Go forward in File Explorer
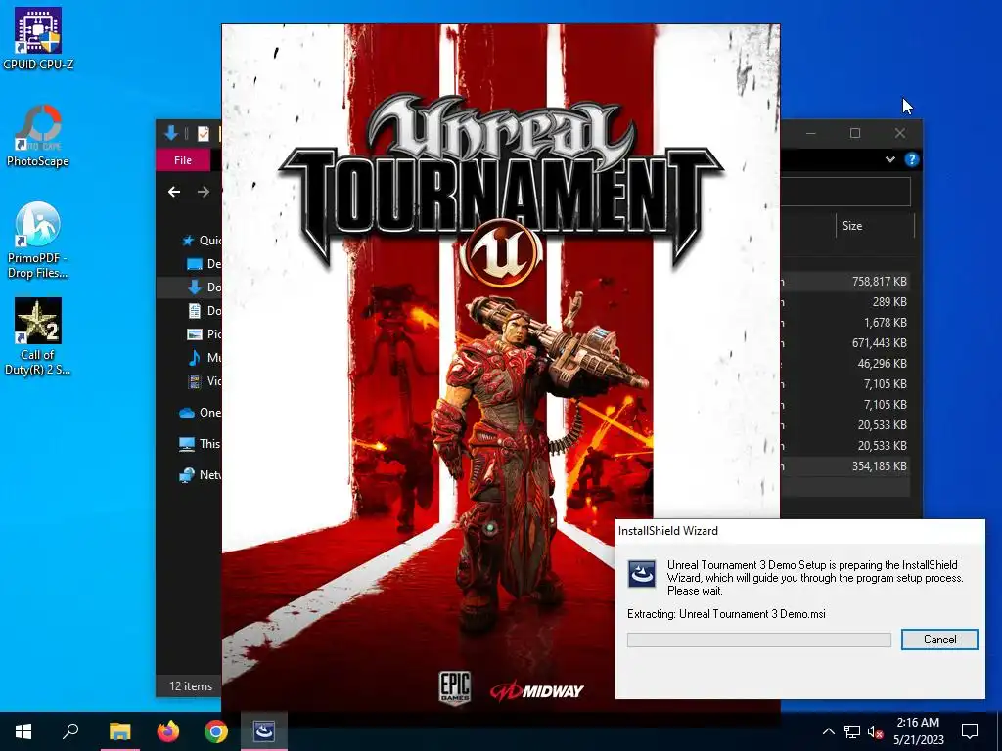 click(x=204, y=192)
